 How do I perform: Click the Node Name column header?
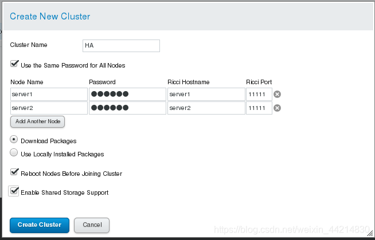click(x=27, y=82)
